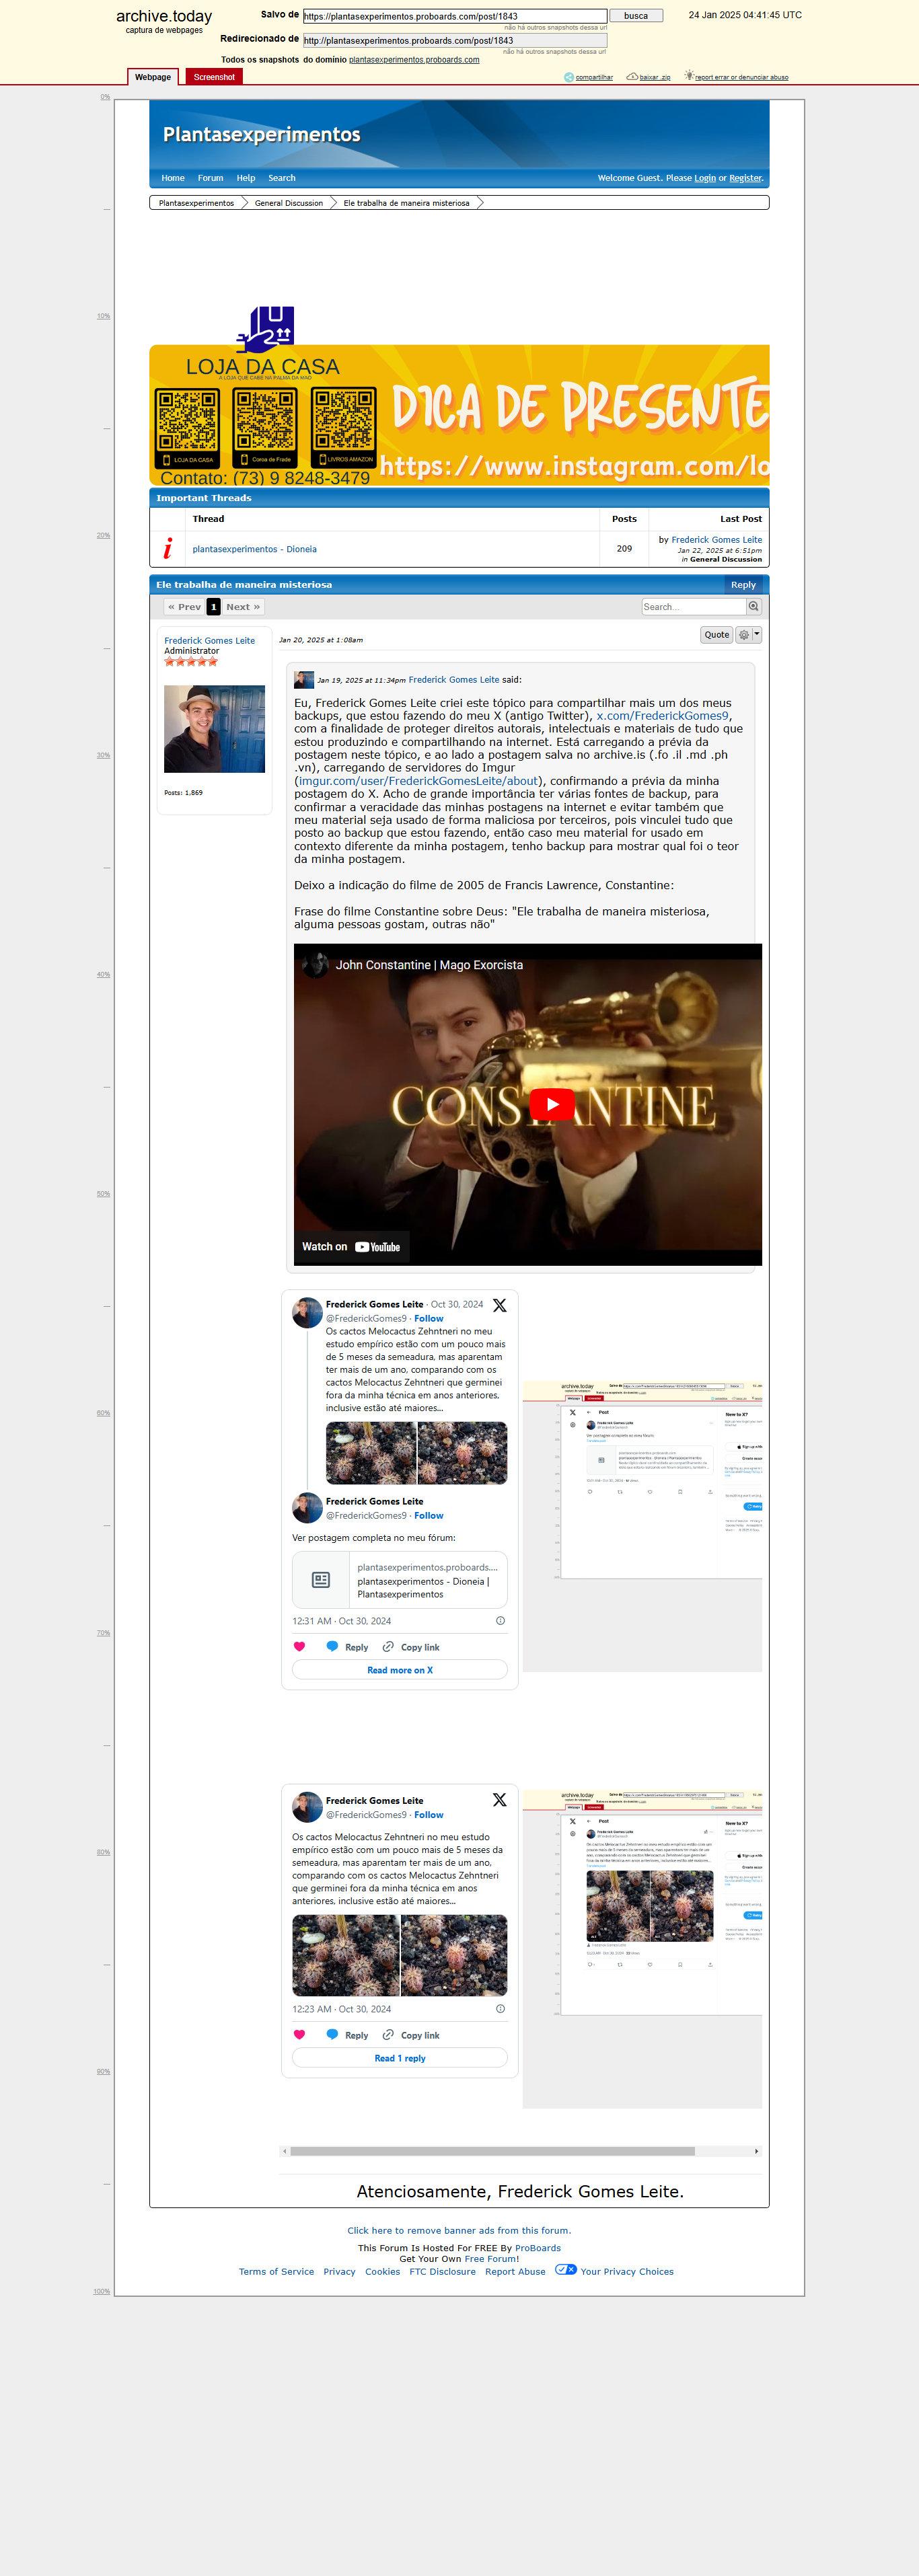
Task: Click the Prev pagination button
Action: tap(184, 607)
